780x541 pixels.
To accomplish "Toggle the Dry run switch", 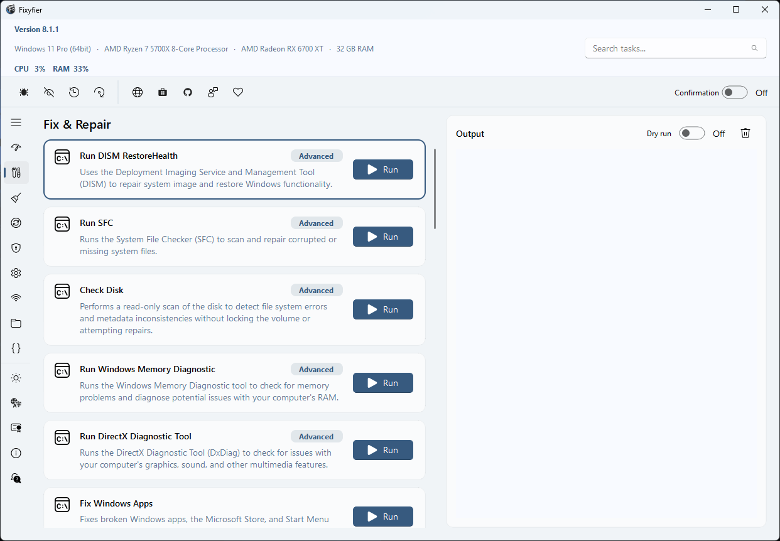I will tap(692, 133).
